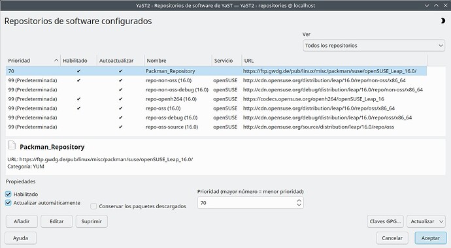Select the repo-oss-debug (16.0) row name
This screenshot has width=451, height=248.
click(x=171, y=117)
